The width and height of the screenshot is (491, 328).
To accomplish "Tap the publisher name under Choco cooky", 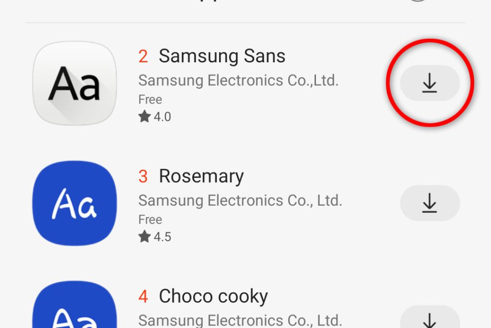I will pyautogui.click(x=240, y=320).
